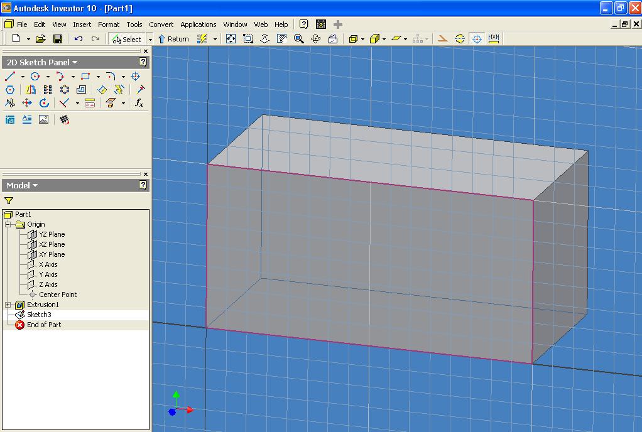
Task: Click the Auto Dimension tool
Action: 119,90
